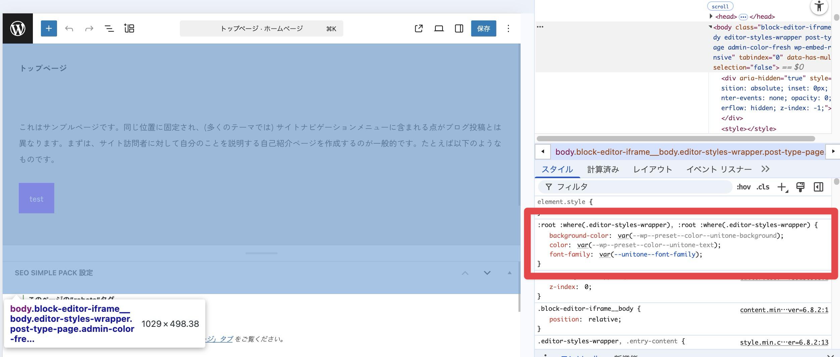This screenshot has width=840, height=357.
Task: Show more DevTools style tabs
Action: [x=765, y=169]
